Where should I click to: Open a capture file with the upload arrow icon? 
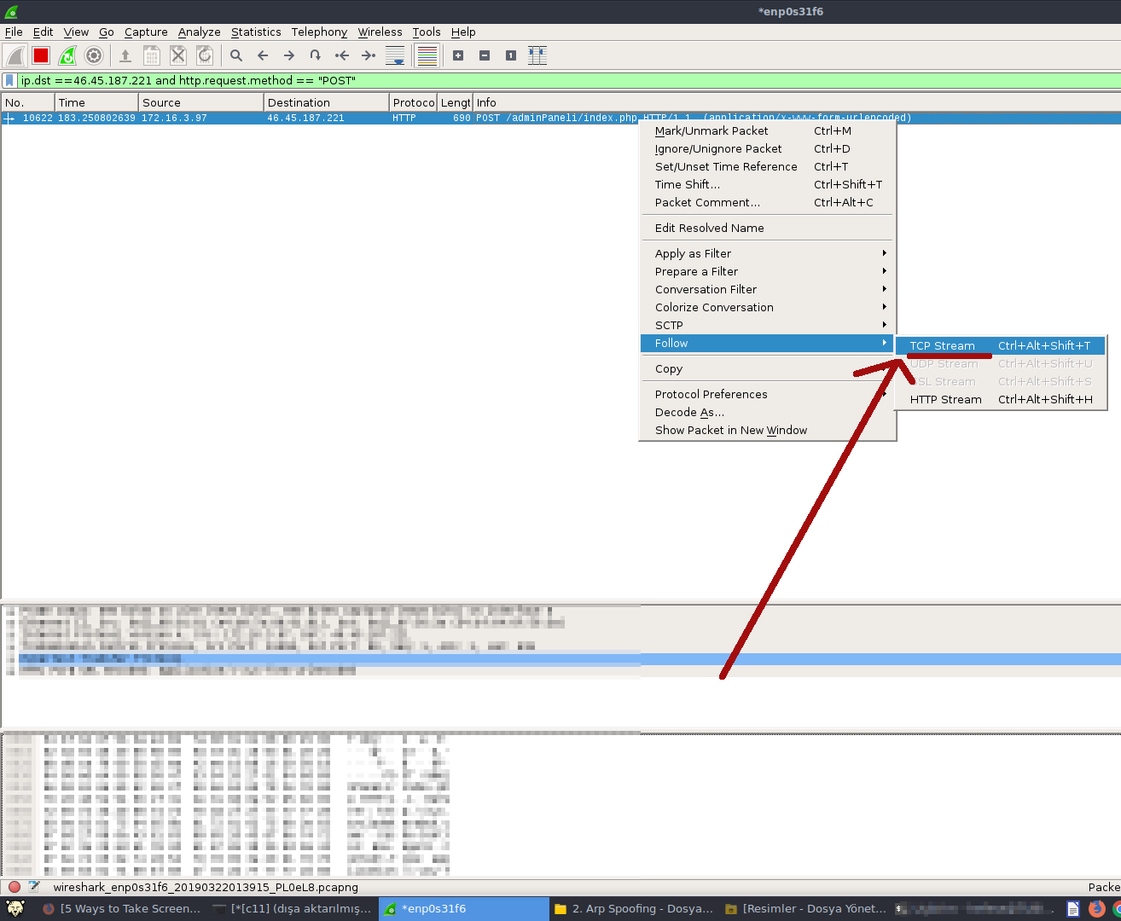pos(125,56)
